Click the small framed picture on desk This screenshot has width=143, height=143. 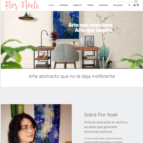coord(89,41)
